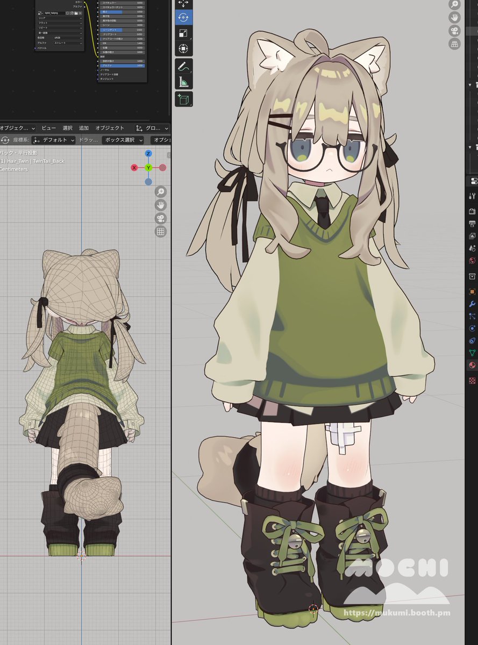Click the image name field in texture node

coord(54,12)
